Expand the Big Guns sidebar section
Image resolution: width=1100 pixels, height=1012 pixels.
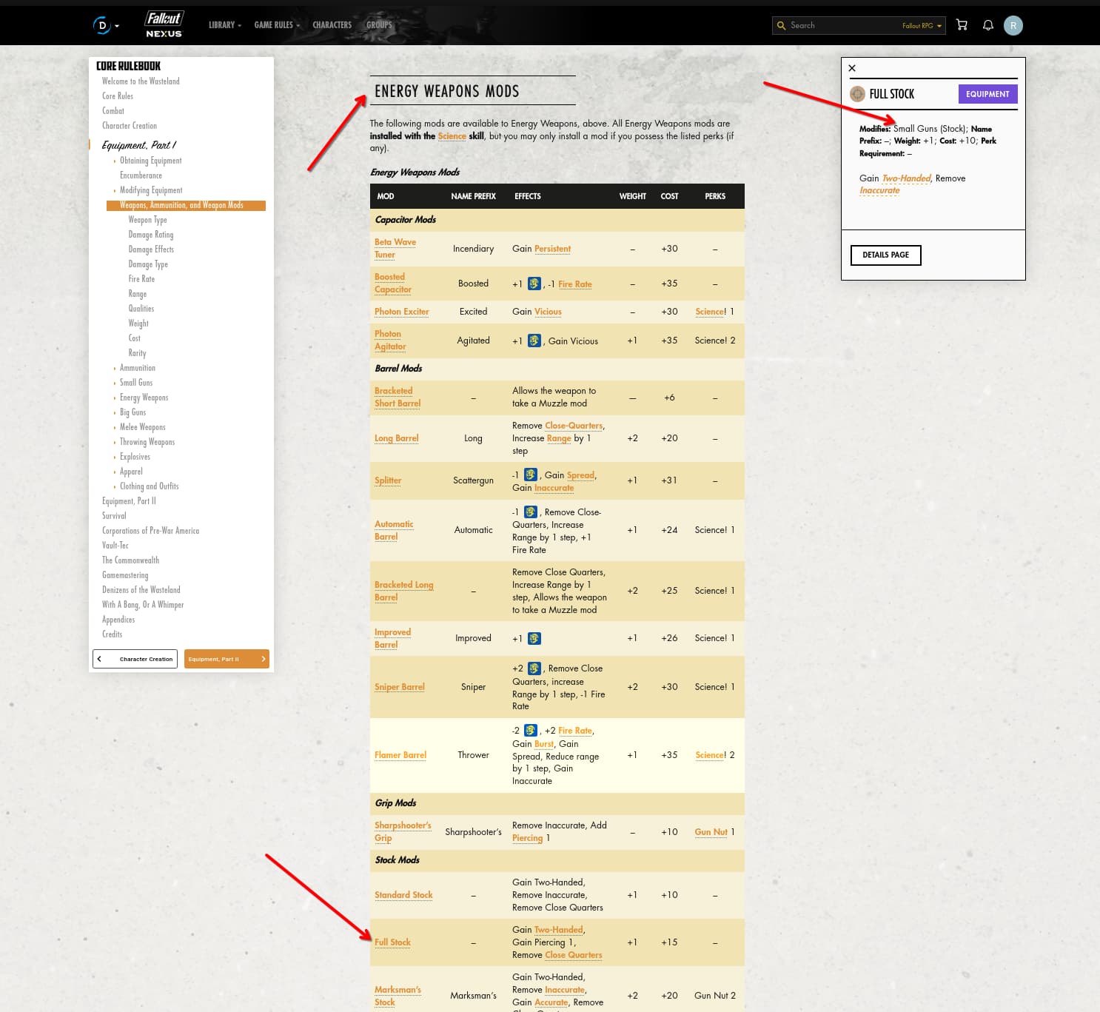[x=114, y=412]
